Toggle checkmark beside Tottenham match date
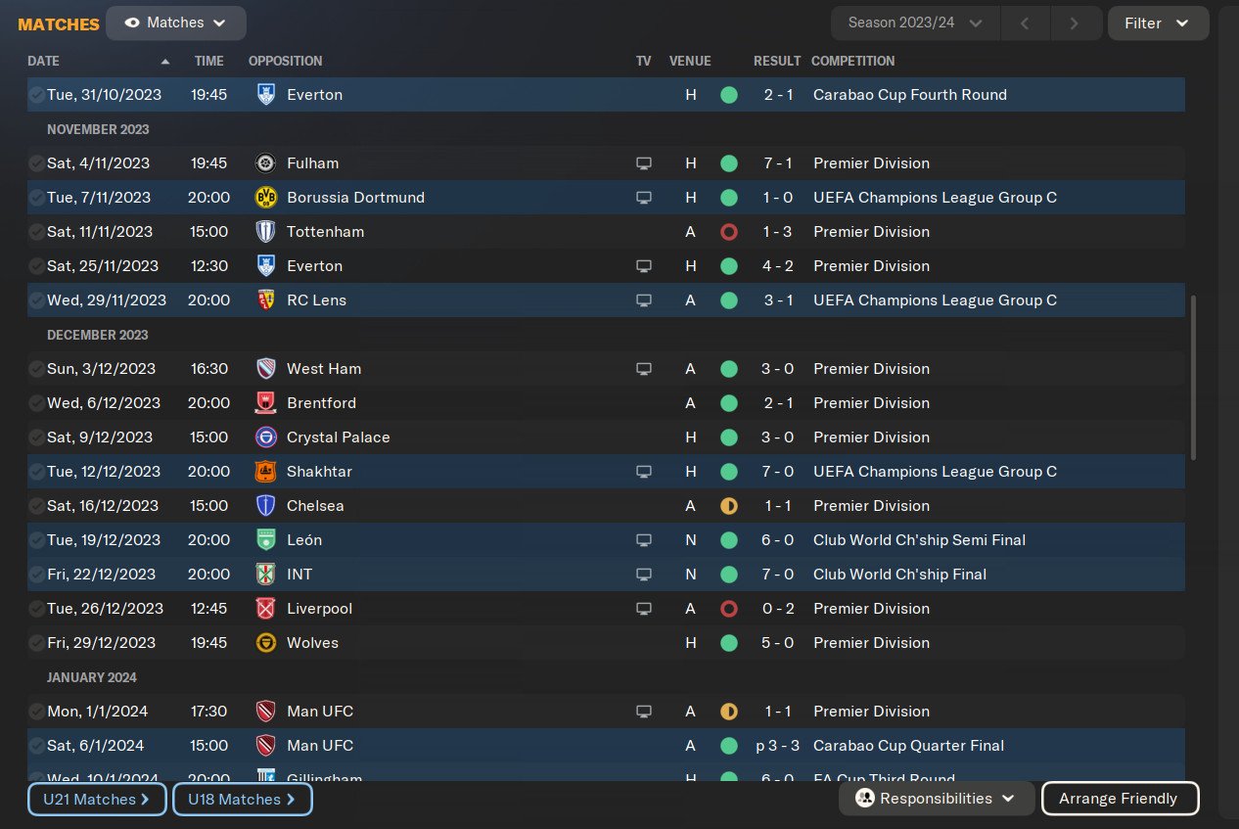This screenshot has width=1239, height=829. click(x=36, y=232)
